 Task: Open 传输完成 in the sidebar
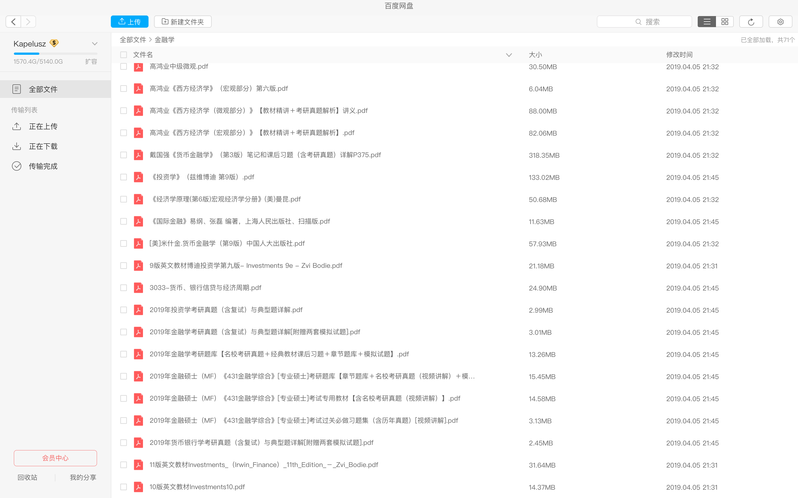pos(43,166)
